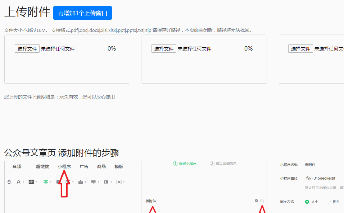Screen dimensions: 344x213
Task: Open the font color tool icon
Action: click(19, 182)
